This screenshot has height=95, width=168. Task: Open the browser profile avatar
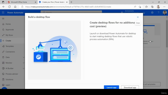coord(158,7)
